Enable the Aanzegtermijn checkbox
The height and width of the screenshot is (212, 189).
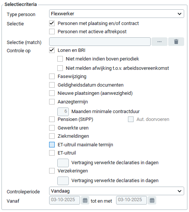click(52, 102)
